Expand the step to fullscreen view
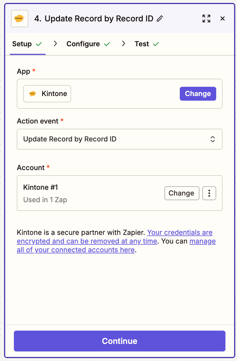This screenshot has width=237, height=361. point(206,18)
